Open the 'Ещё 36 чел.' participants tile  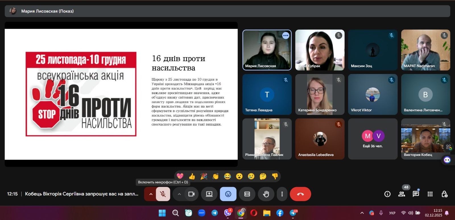[373, 139]
